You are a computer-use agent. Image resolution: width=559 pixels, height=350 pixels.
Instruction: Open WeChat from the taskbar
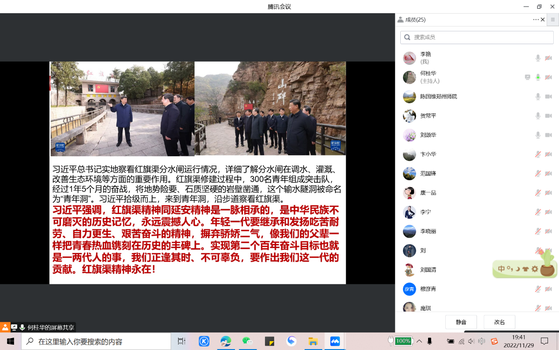247,341
